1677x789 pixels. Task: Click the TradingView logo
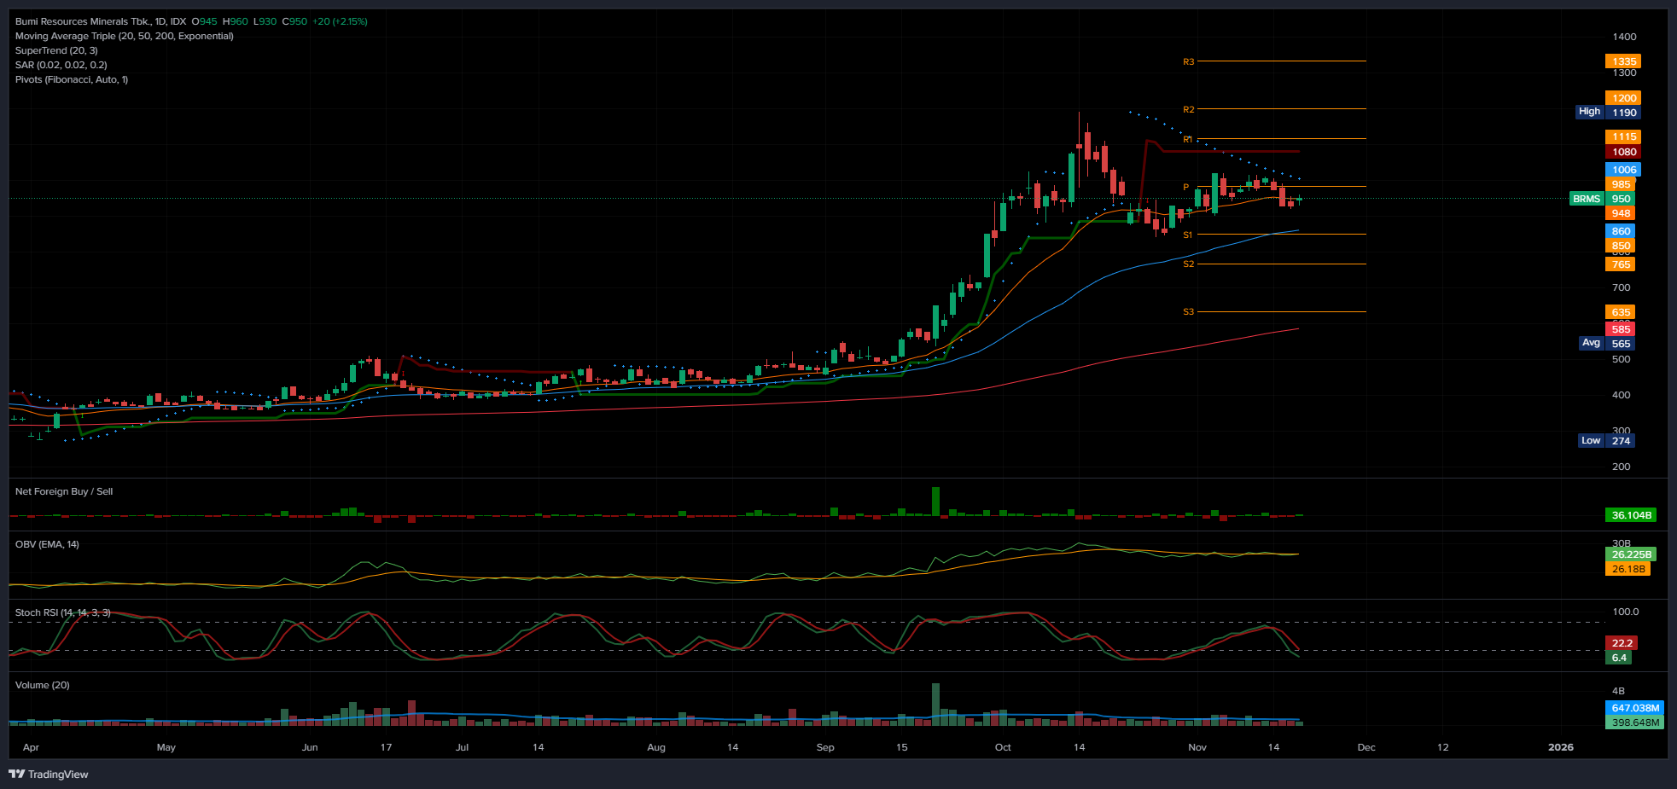pyautogui.click(x=49, y=774)
